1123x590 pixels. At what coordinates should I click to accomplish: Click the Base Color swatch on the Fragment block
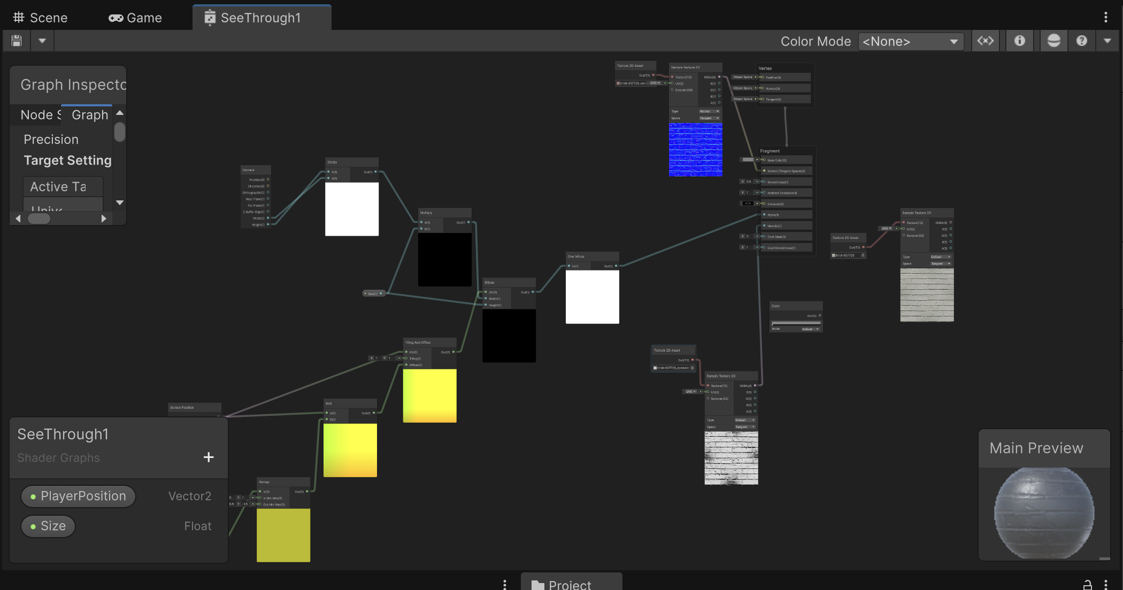[x=748, y=160]
